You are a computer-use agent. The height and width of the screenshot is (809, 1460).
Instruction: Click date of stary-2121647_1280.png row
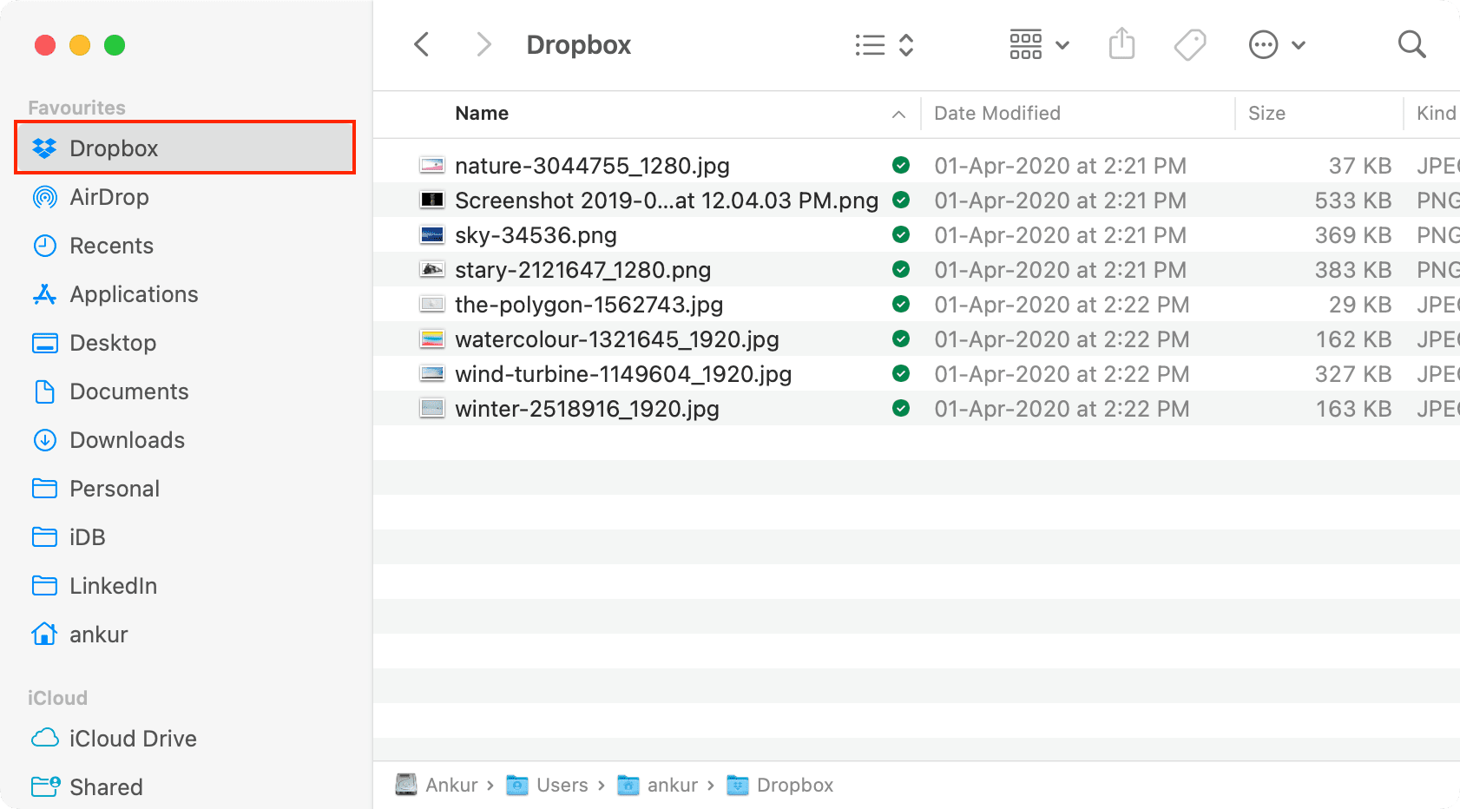tap(1060, 270)
